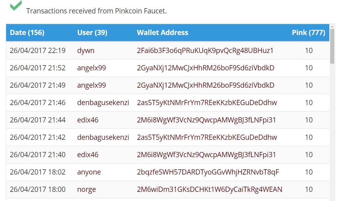The height and width of the screenshot is (201, 340).
Task: Select edix46 in the 21:44 row
Action: pos(88,120)
